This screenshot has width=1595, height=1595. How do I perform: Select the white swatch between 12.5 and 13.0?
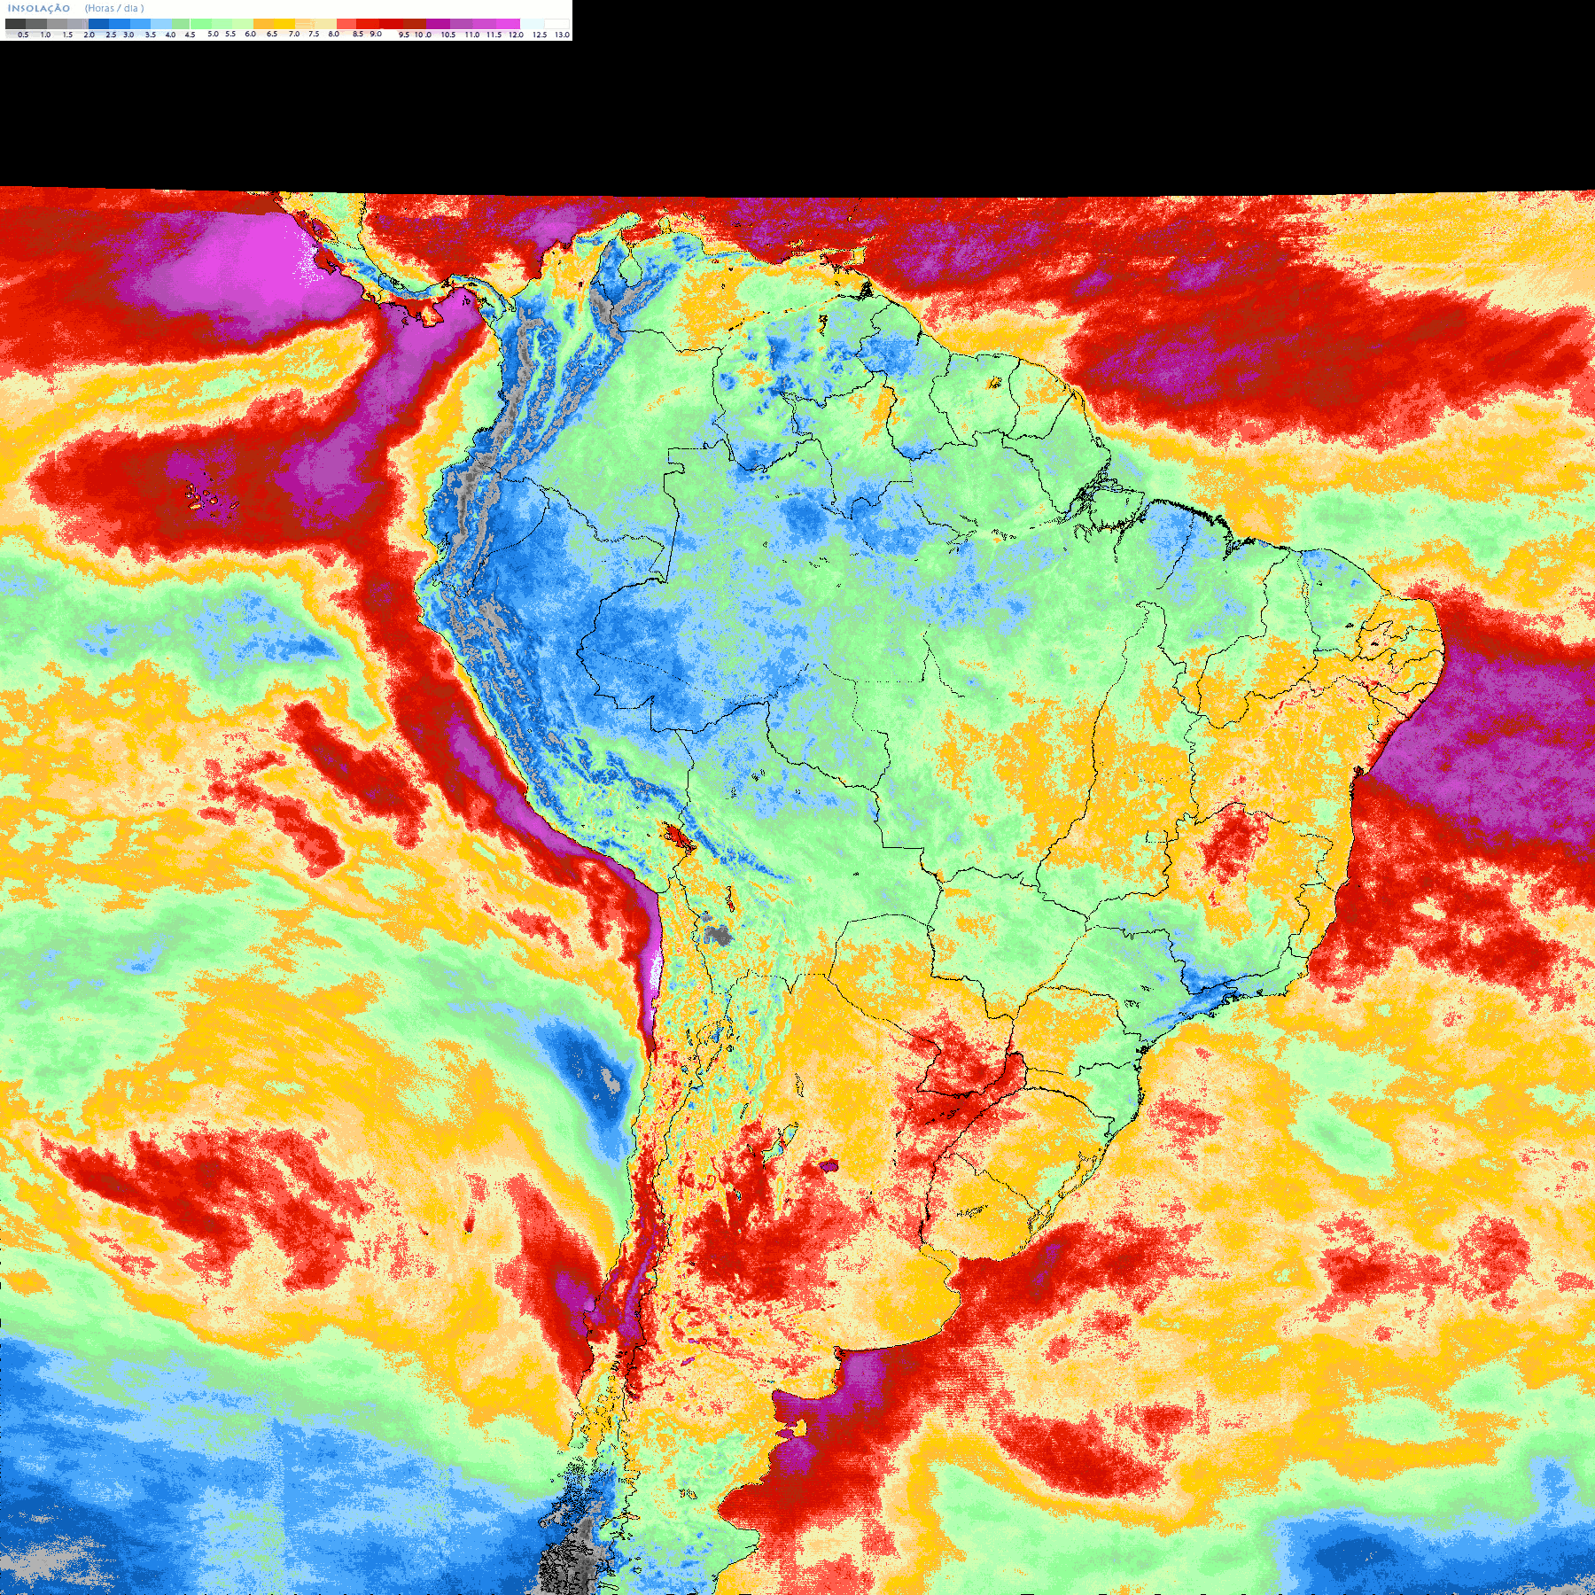click(x=556, y=24)
